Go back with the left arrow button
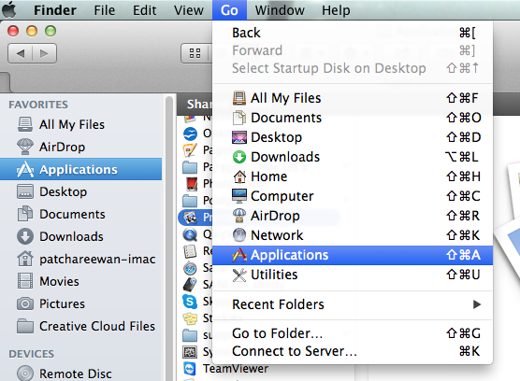520x381 pixels. [x=21, y=53]
